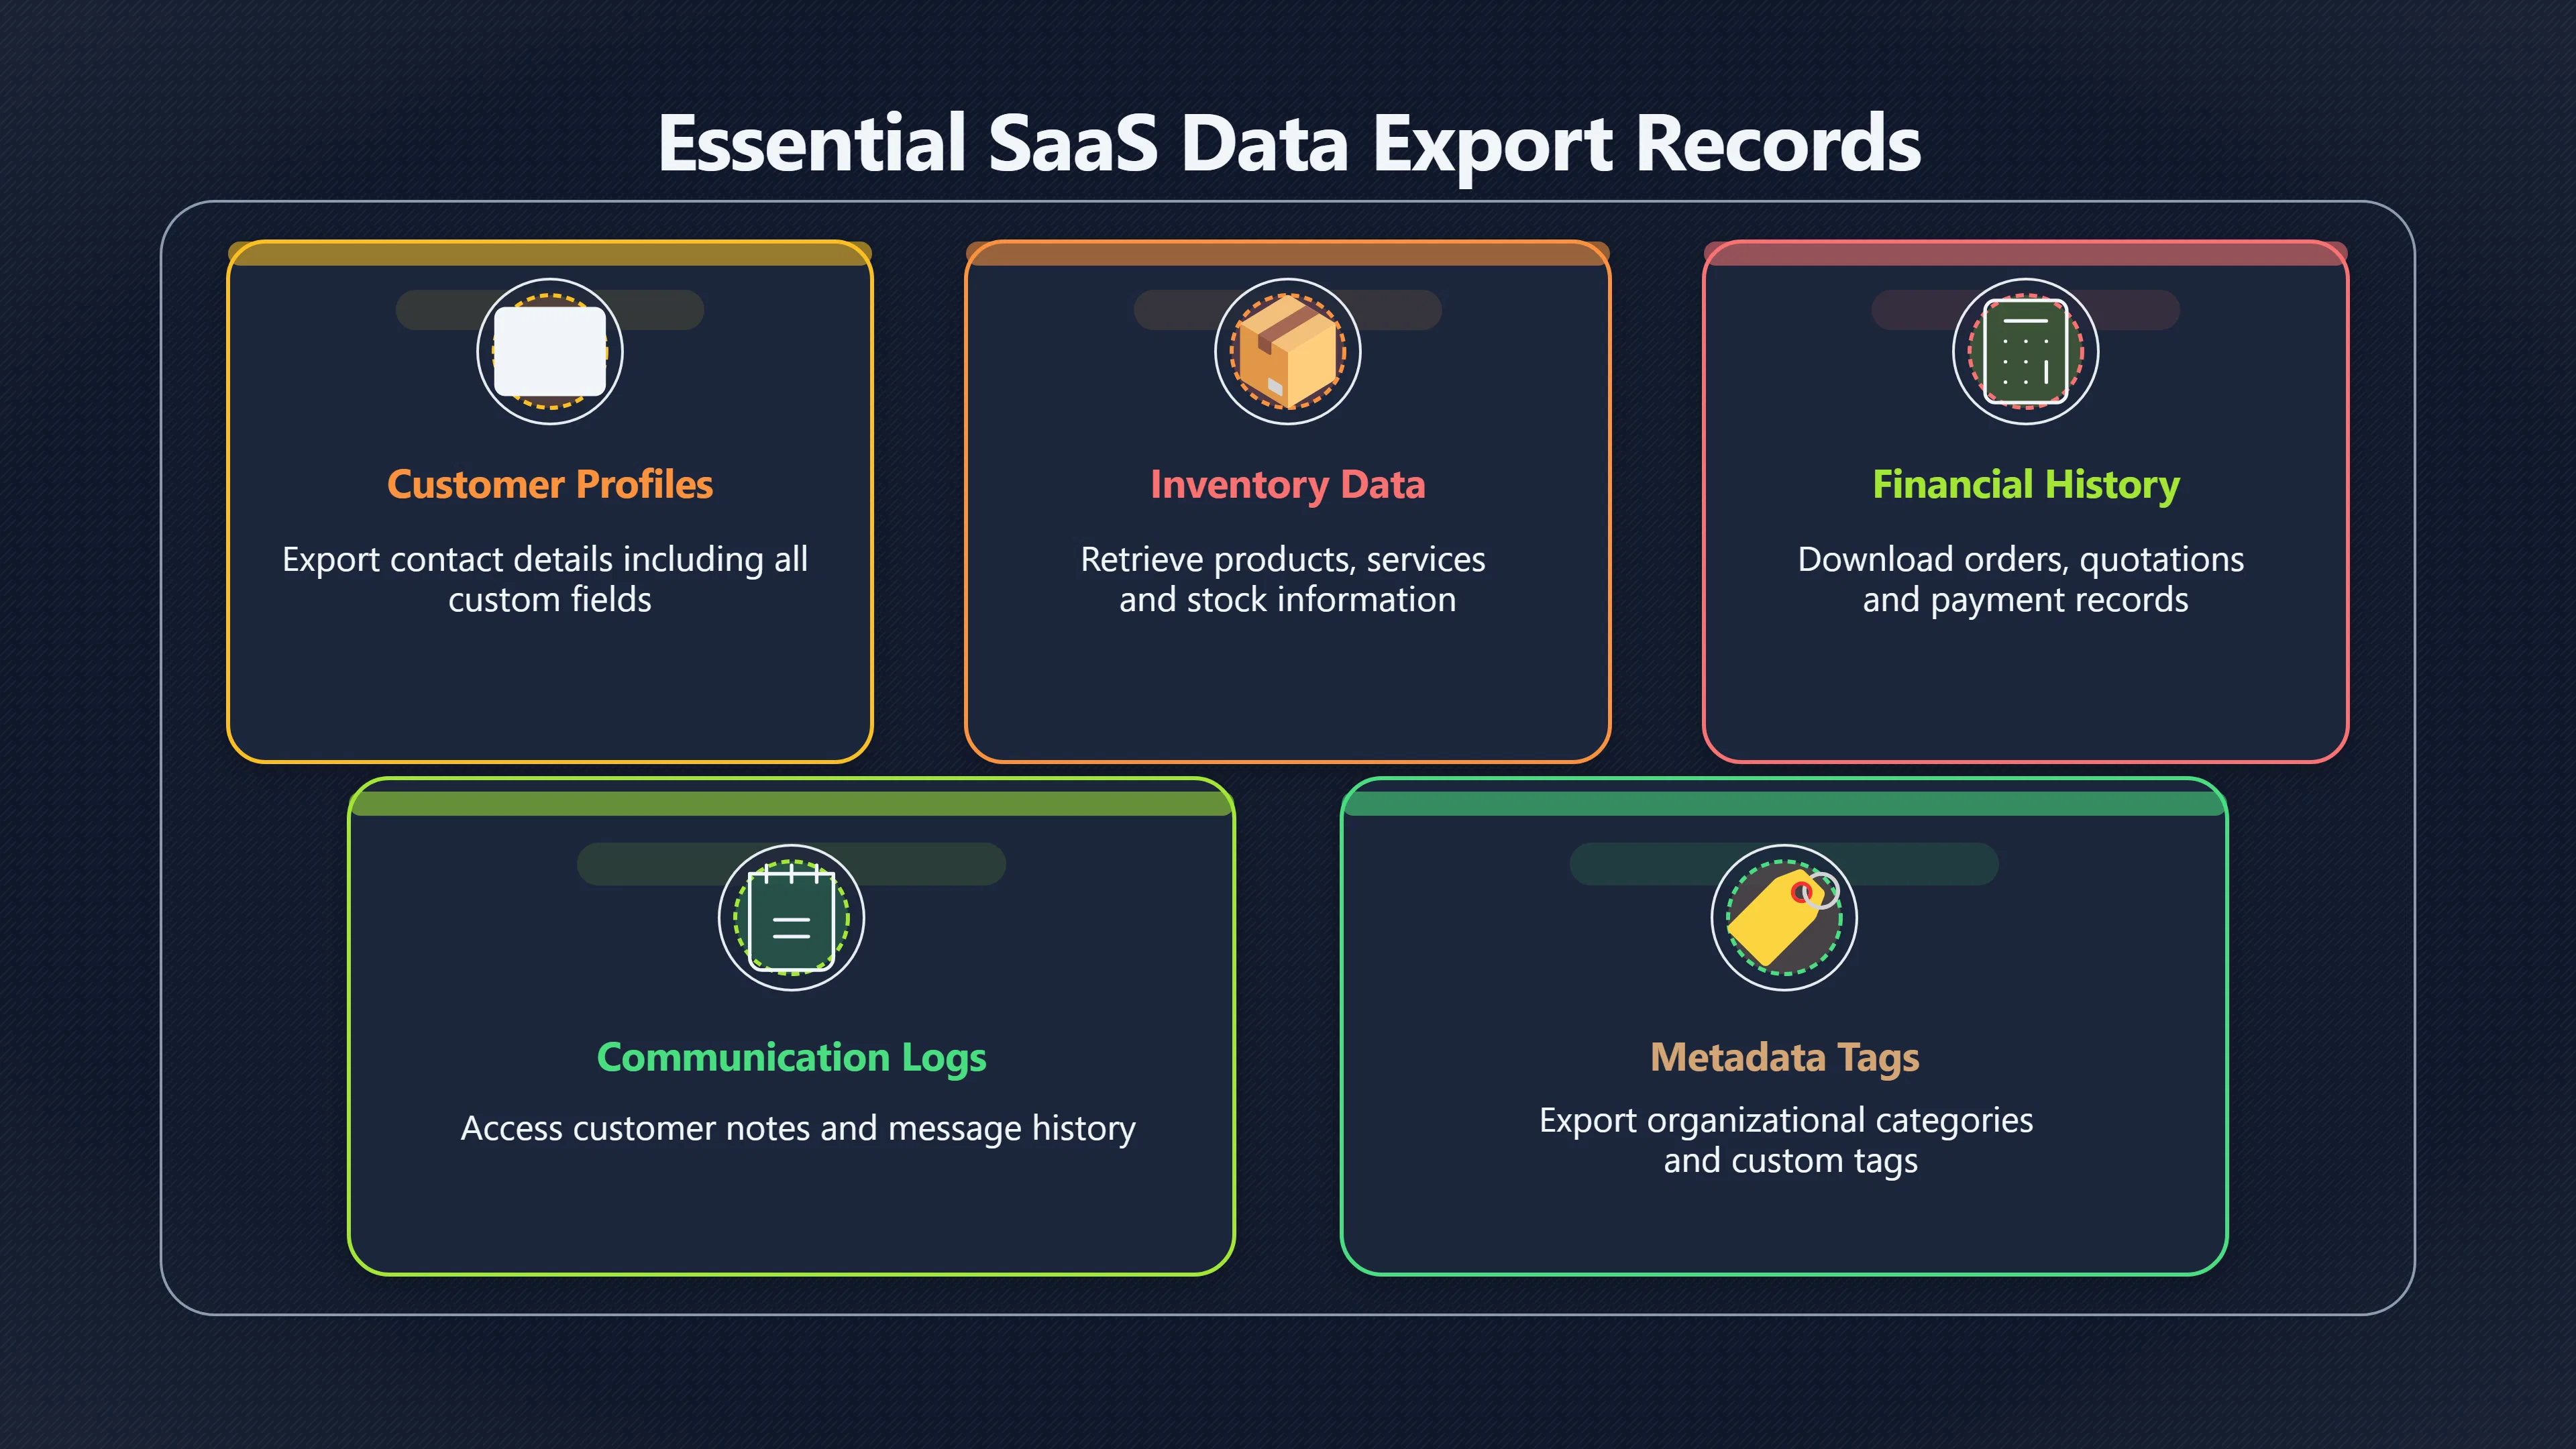The height and width of the screenshot is (1449, 2576).
Task: Click the Financial History calculator icon
Action: point(2026,351)
